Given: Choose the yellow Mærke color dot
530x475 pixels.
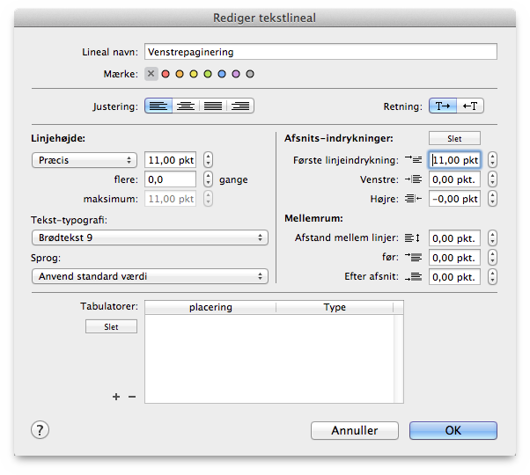Looking at the screenshot, I should 194,74.
